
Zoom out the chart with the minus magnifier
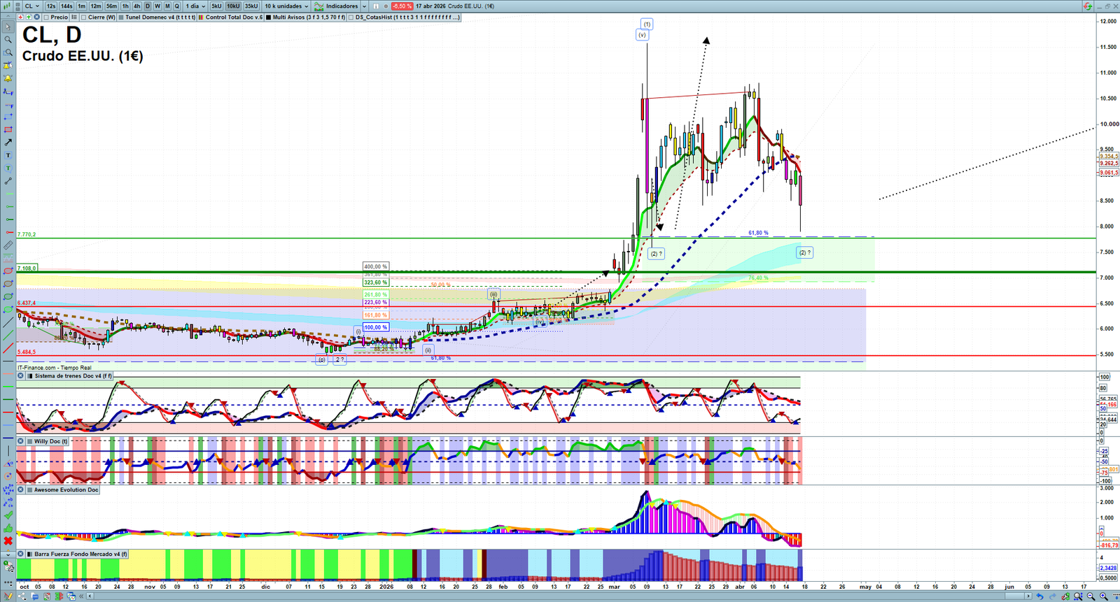[1091, 596]
